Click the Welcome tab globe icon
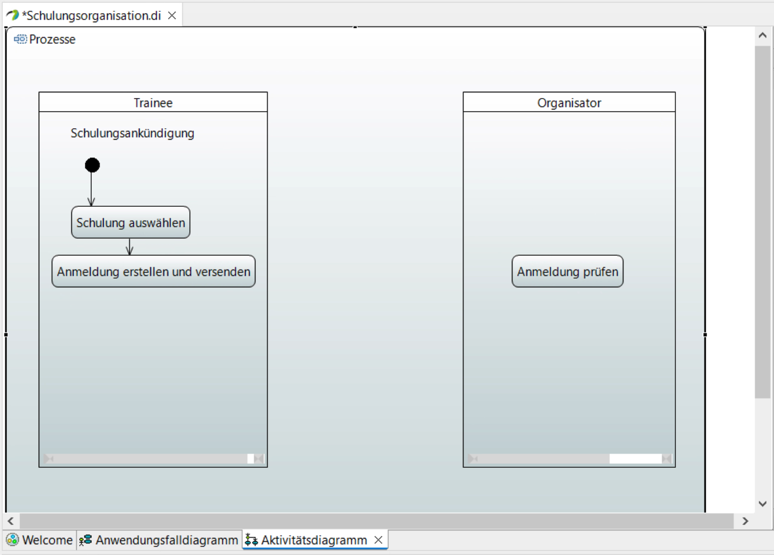 pos(13,540)
